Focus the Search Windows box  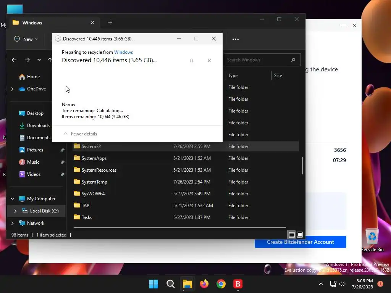point(262,60)
